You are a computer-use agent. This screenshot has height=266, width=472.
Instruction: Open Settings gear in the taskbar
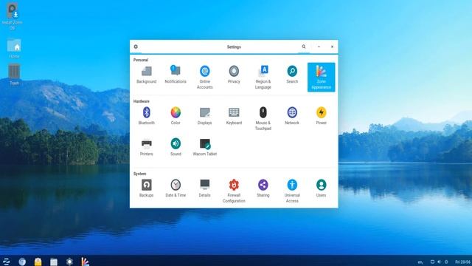pos(69,262)
